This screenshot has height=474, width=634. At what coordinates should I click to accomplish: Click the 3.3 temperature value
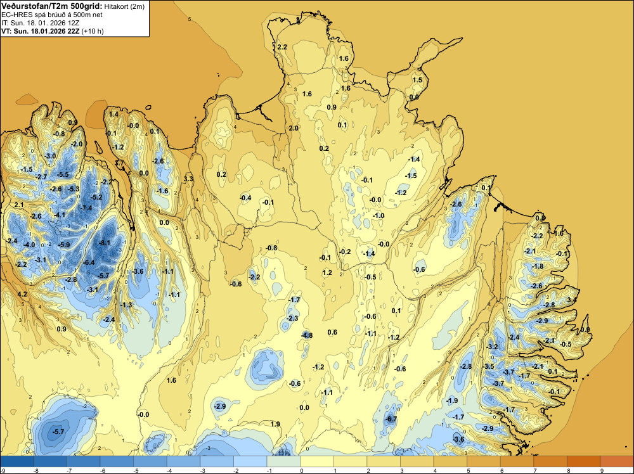pos(188,179)
